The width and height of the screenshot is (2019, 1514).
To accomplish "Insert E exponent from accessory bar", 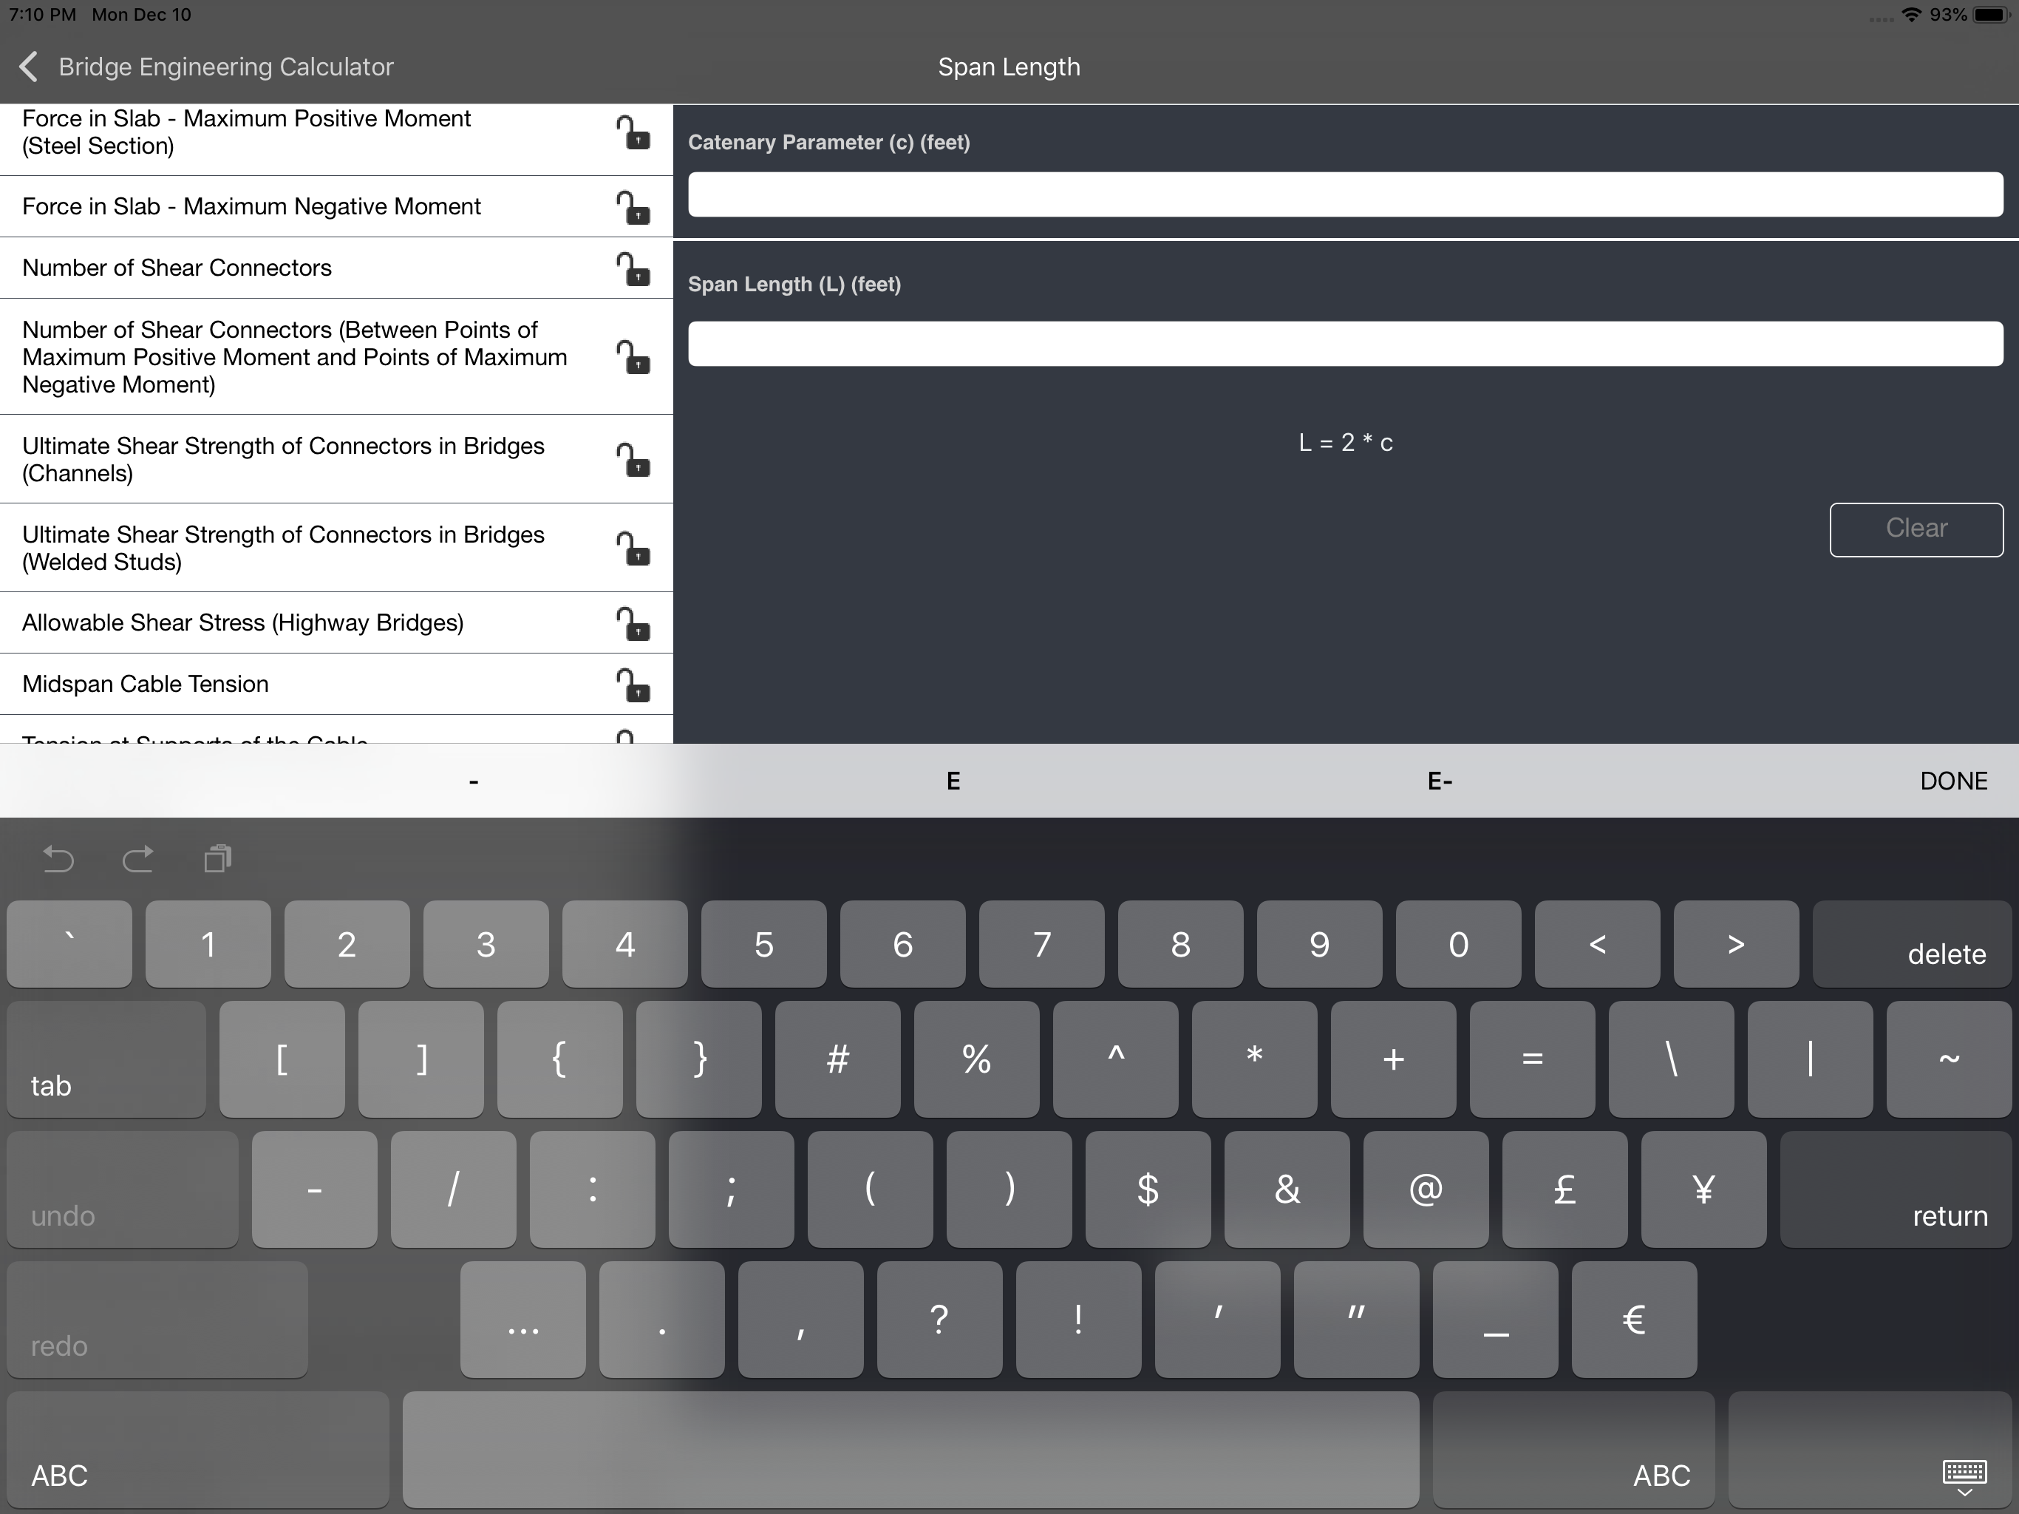I will pyautogui.click(x=953, y=781).
